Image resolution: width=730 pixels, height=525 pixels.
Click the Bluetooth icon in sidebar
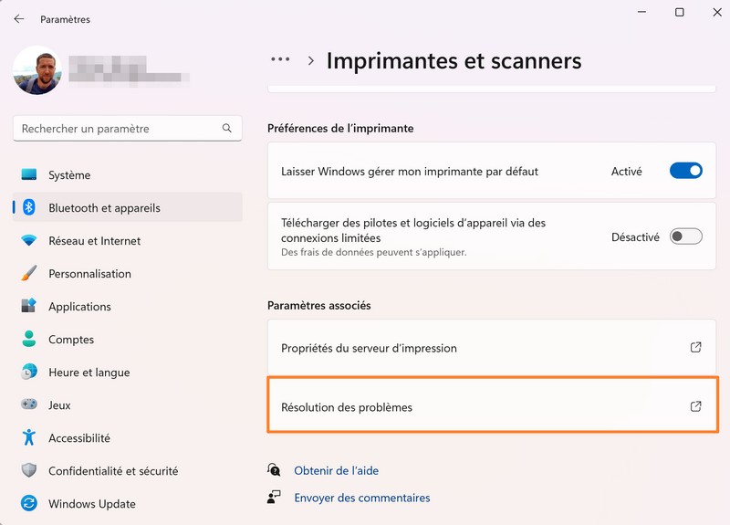tap(29, 207)
